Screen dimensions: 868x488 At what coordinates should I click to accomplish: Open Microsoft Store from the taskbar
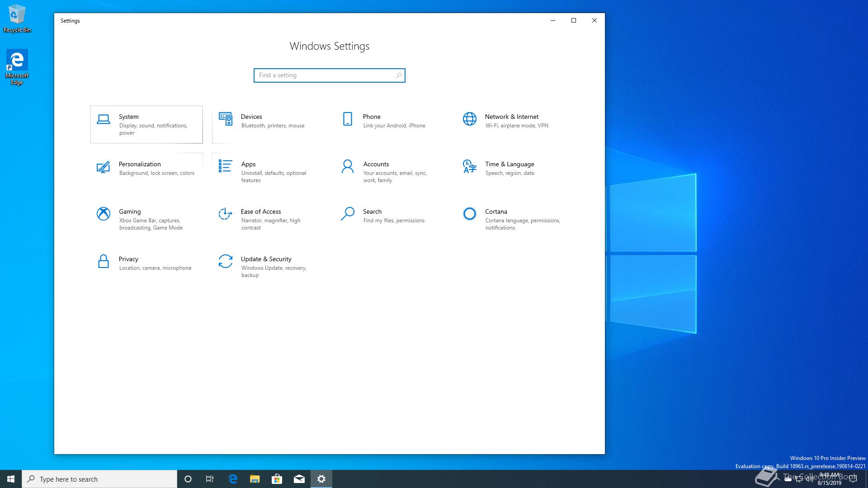[x=277, y=479]
